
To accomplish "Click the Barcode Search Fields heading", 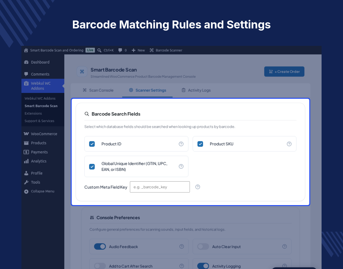I will pyautogui.click(x=116, y=114).
